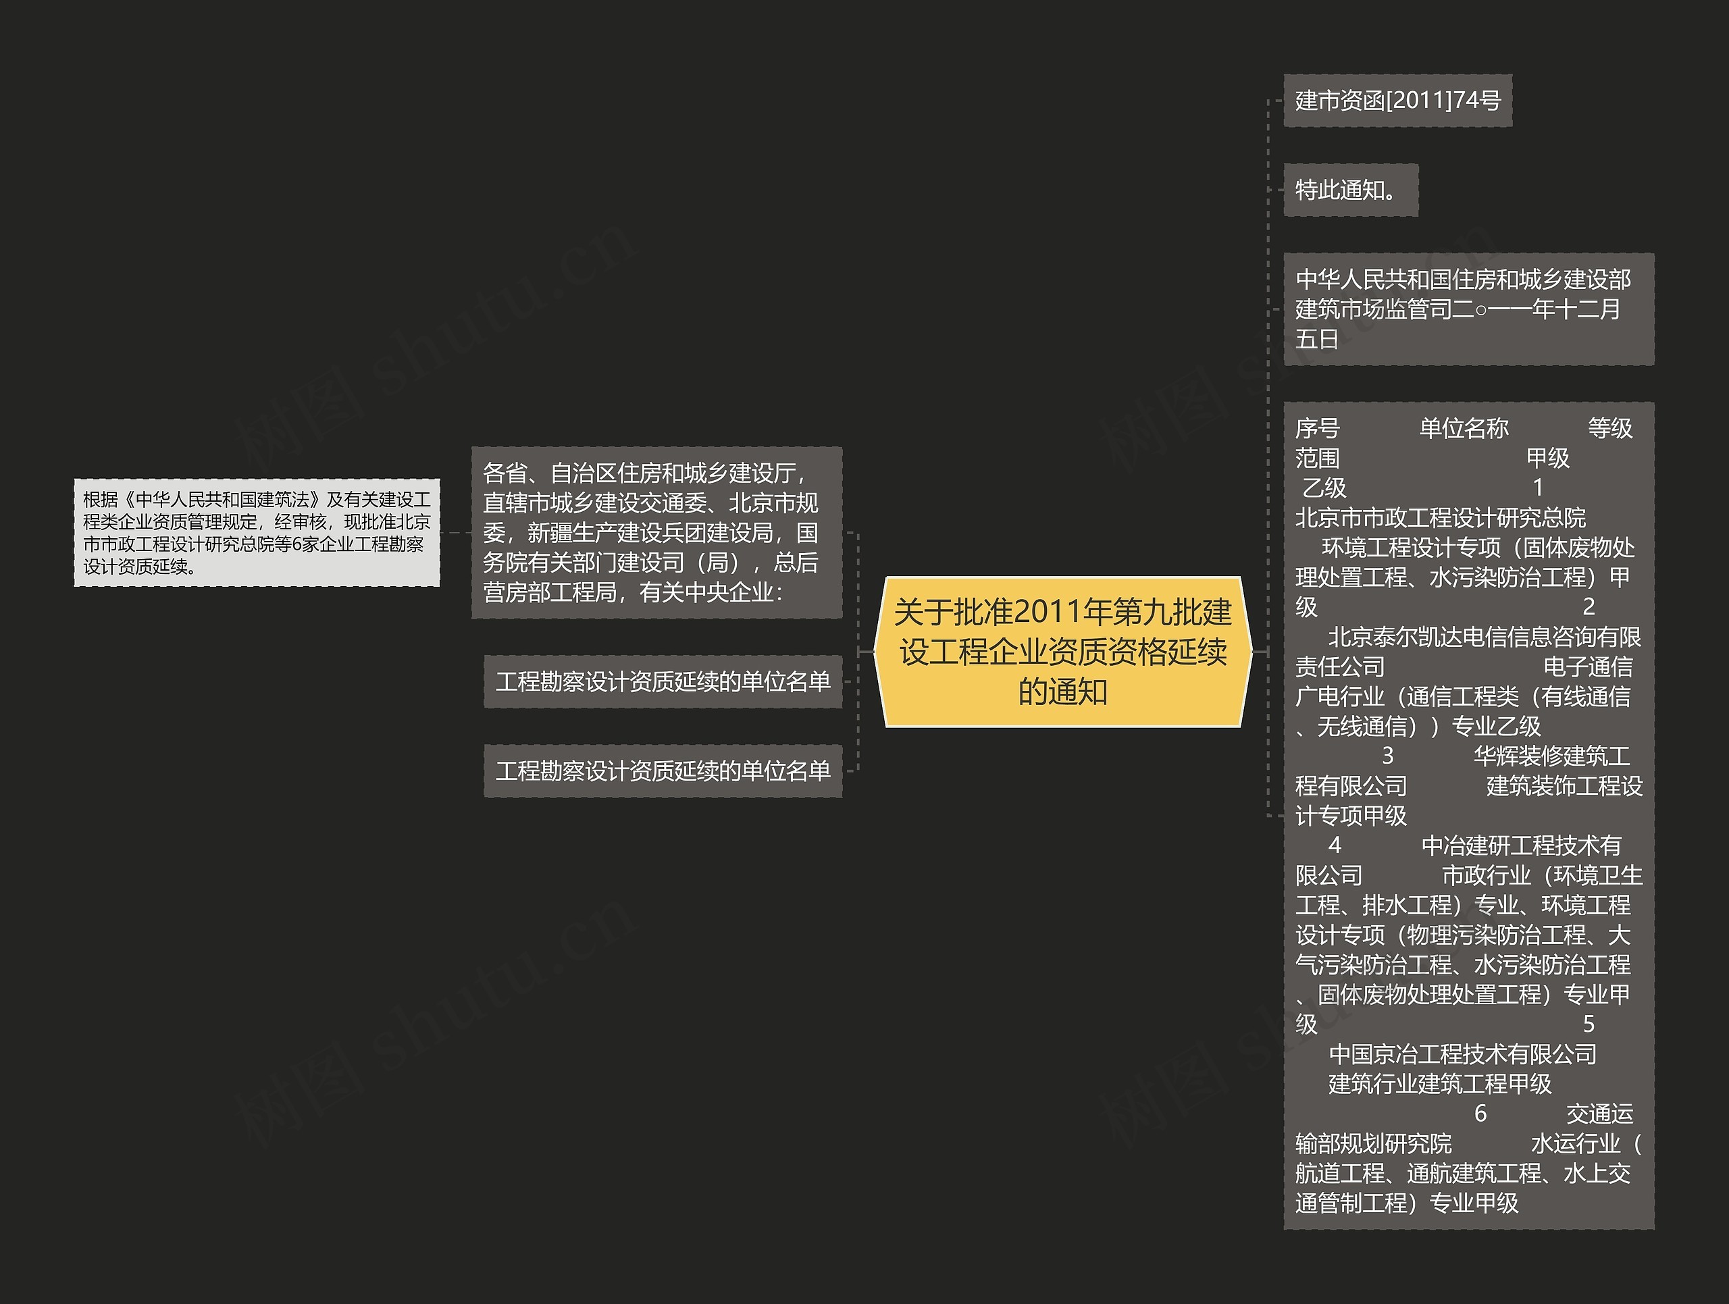Select the central yellow title node
Viewport: 1729px width, 1304px height.
pyautogui.click(x=1062, y=652)
